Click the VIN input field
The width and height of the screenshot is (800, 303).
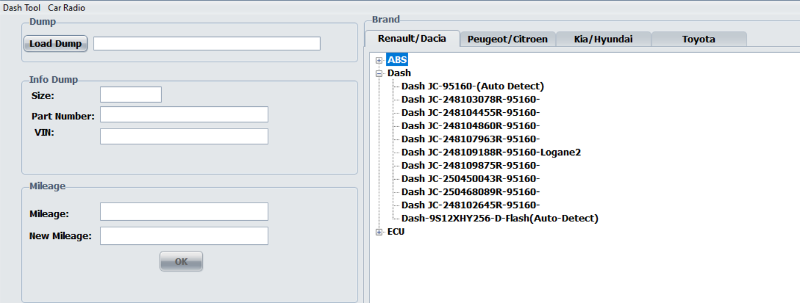(x=184, y=136)
